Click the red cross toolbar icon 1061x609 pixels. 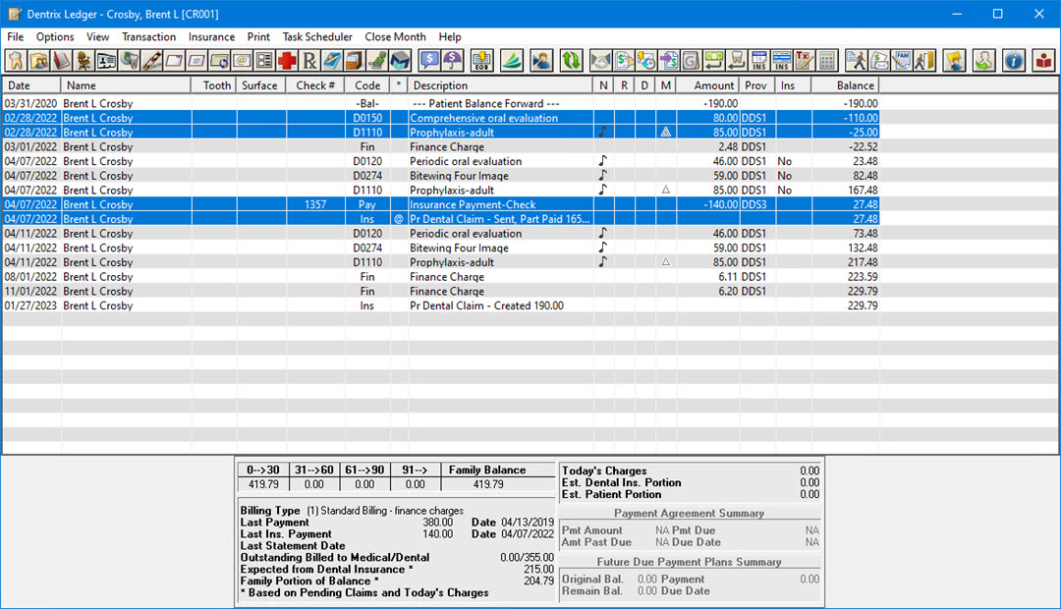point(287,61)
